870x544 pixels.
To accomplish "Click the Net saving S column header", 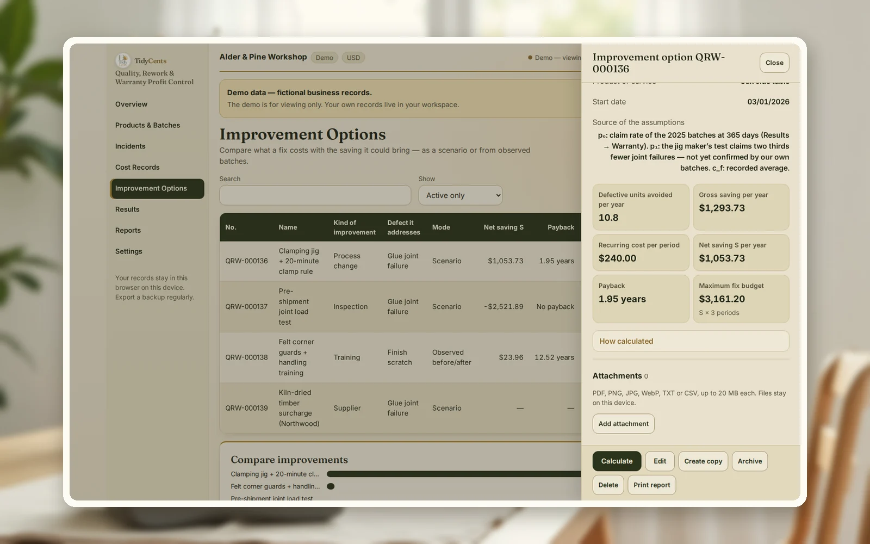I will [504, 227].
